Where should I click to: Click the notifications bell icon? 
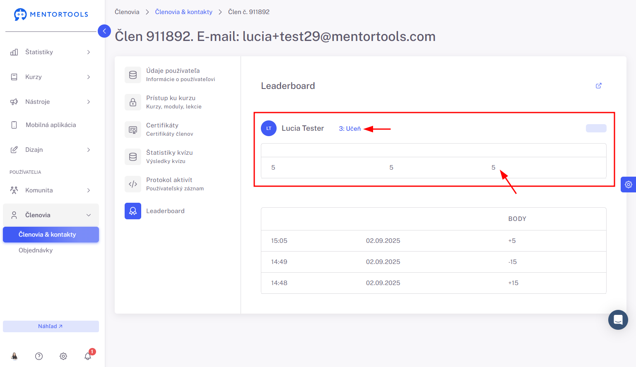(88, 356)
